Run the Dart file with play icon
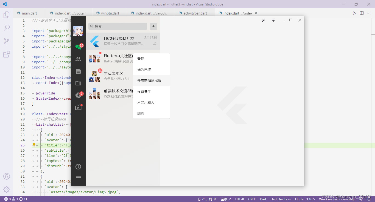The image size is (375, 202). pos(354,13)
